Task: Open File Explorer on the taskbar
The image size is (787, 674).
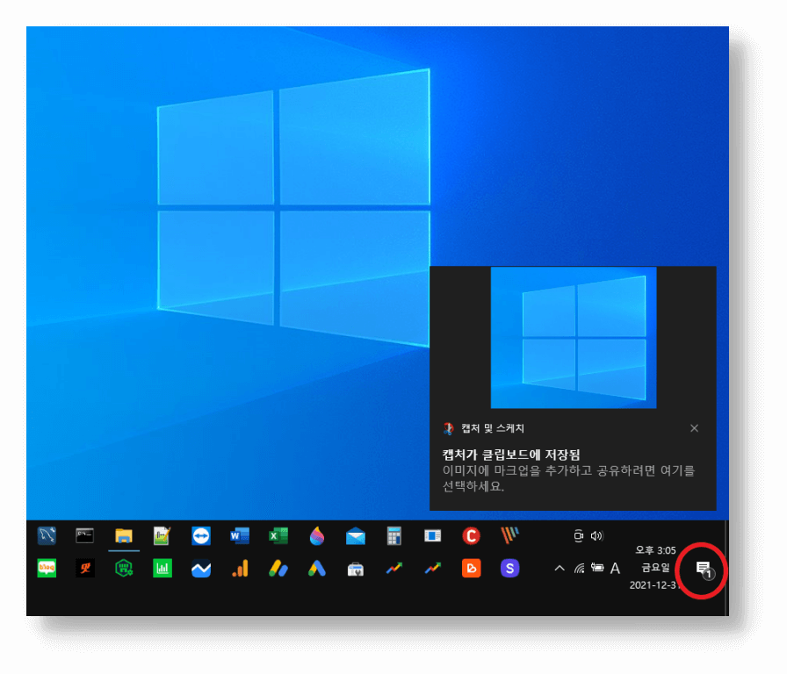Action: [124, 535]
